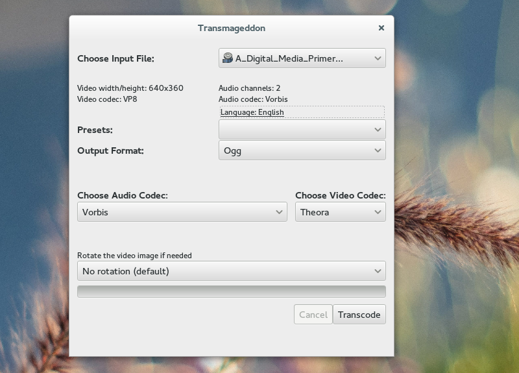Expand the Presets dropdown

pyautogui.click(x=302, y=129)
